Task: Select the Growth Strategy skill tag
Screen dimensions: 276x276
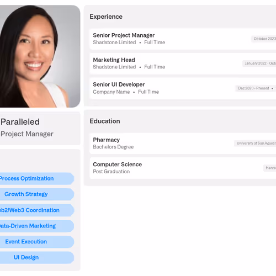Action: tap(37, 194)
